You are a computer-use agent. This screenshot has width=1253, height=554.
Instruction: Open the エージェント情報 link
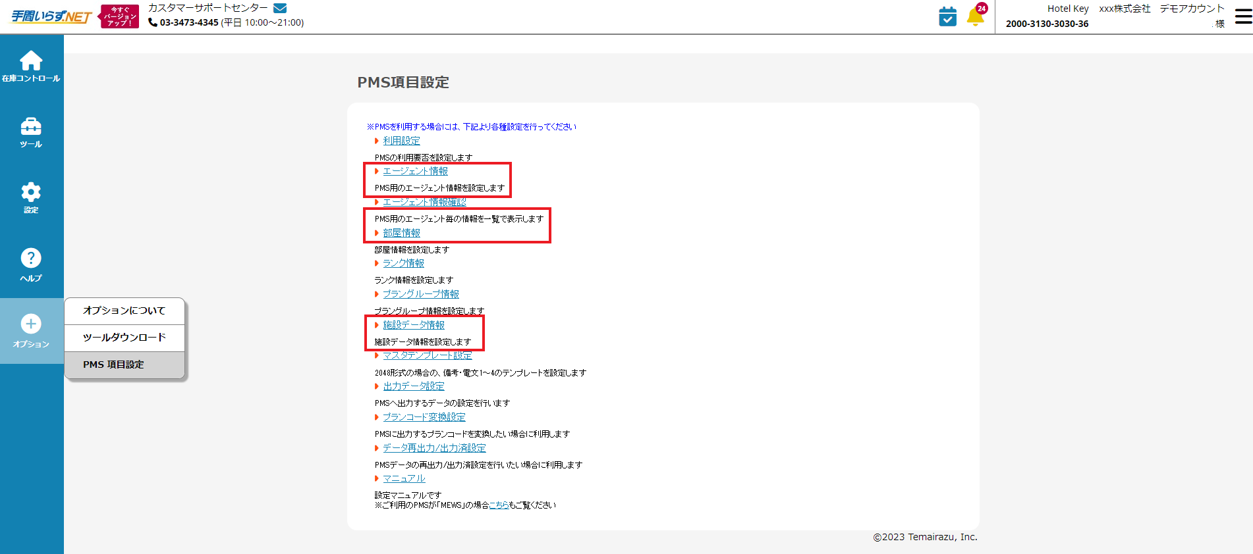[x=415, y=171]
